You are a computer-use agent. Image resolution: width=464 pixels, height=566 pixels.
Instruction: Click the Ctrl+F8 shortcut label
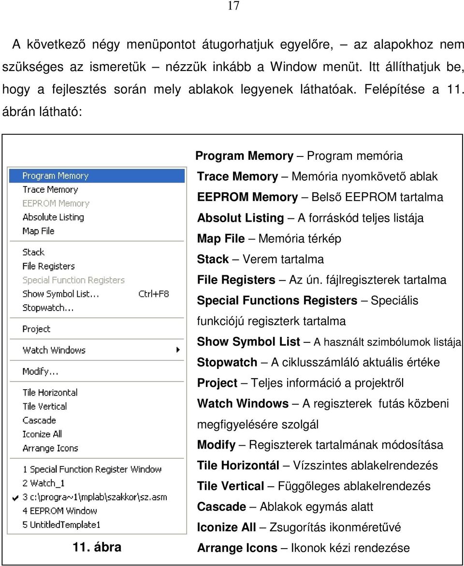pyautogui.click(x=154, y=294)
